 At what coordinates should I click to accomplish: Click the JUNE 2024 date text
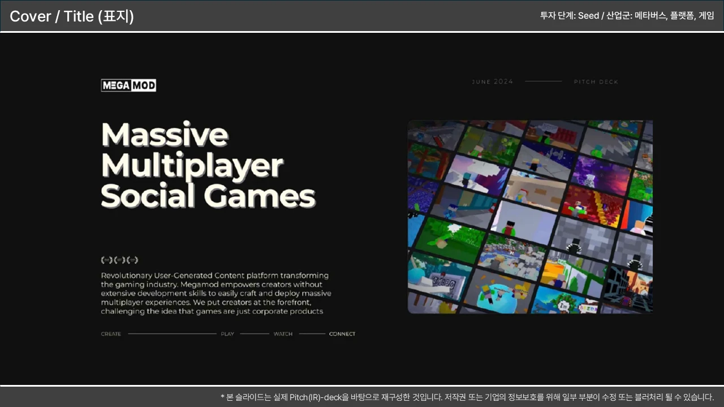tap(492, 82)
